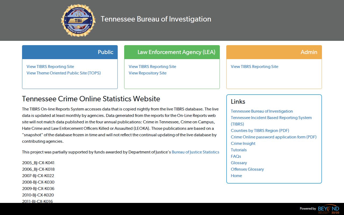Open the Offenses Glossary link
The width and height of the screenshot is (344, 215).
tap(247, 169)
